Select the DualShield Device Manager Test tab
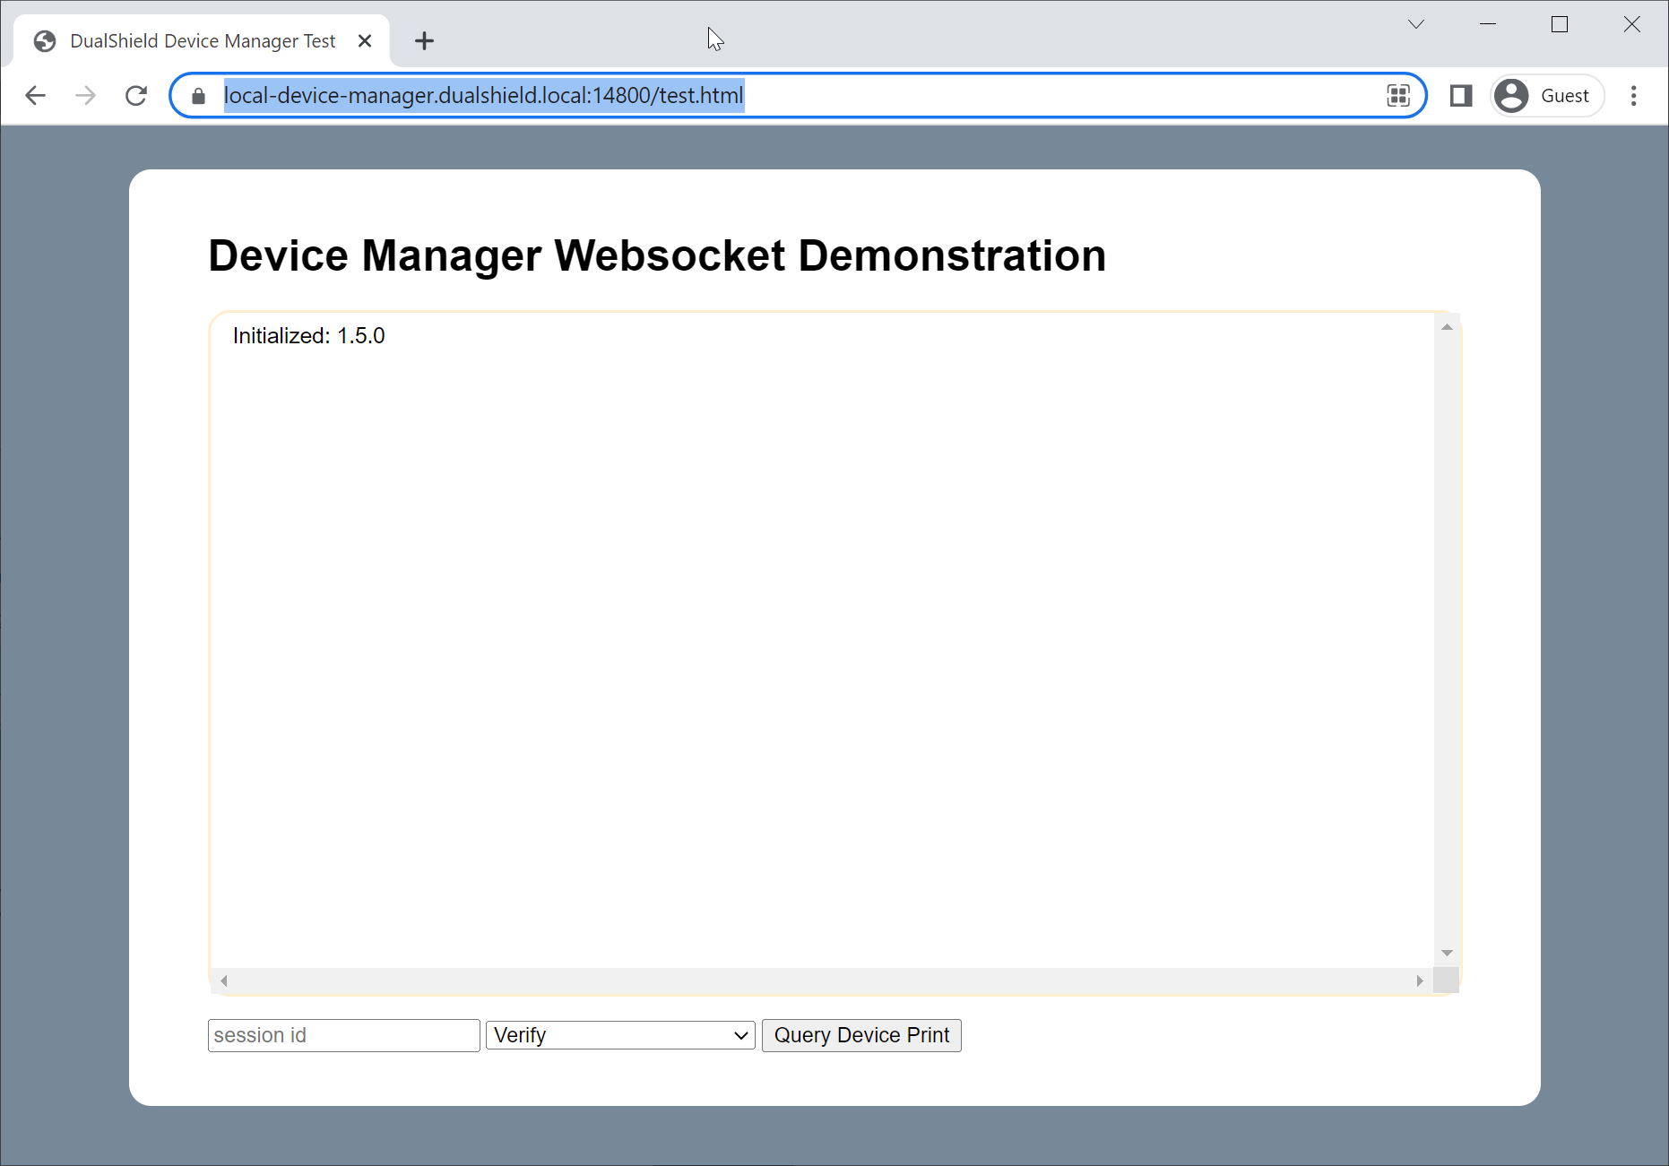The height and width of the screenshot is (1166, 1669). (x=202, y=41)
